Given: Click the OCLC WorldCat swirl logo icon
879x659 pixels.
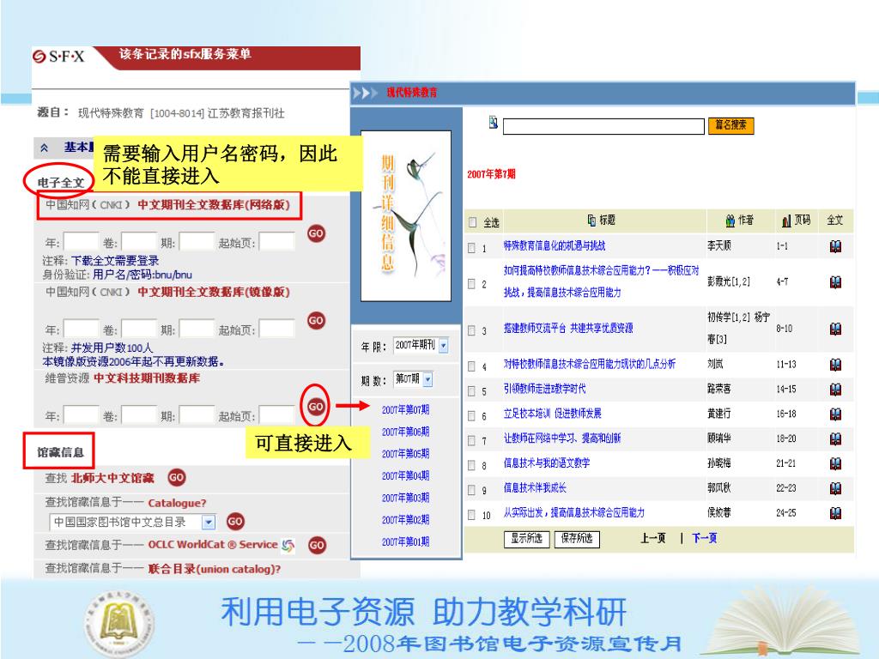Looking at the screenshot, I should [x=288, y=545].
